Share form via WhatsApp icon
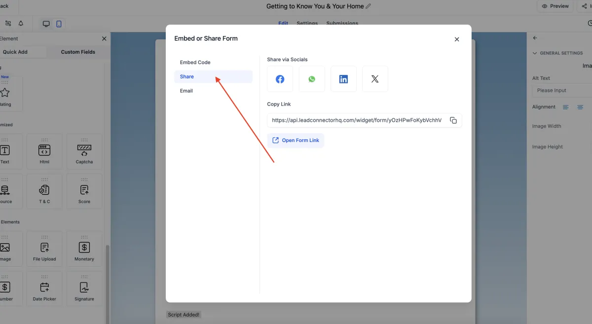592x324 pixels. (312, 79)
